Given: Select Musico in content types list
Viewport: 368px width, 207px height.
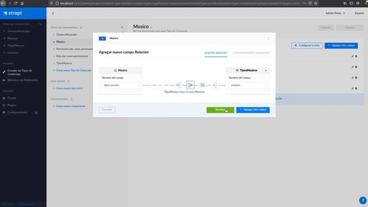Looking at the screenshot, I should click(60, 42).
